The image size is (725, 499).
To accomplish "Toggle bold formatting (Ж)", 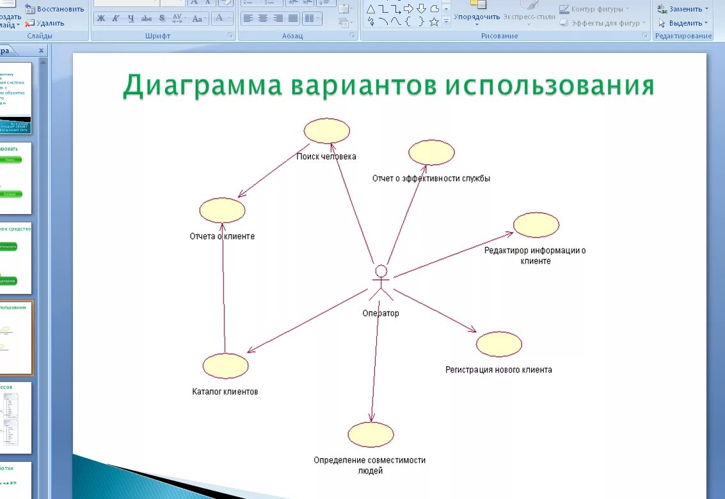I will coord(101,19).
